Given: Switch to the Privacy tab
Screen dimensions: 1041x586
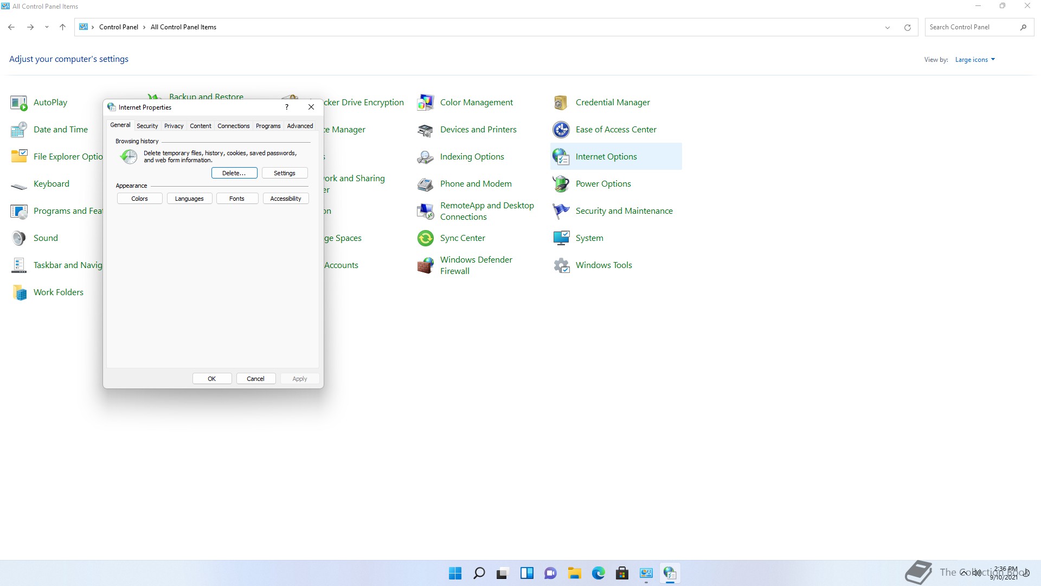Looking at the screenshot, I should coord(173,126).
